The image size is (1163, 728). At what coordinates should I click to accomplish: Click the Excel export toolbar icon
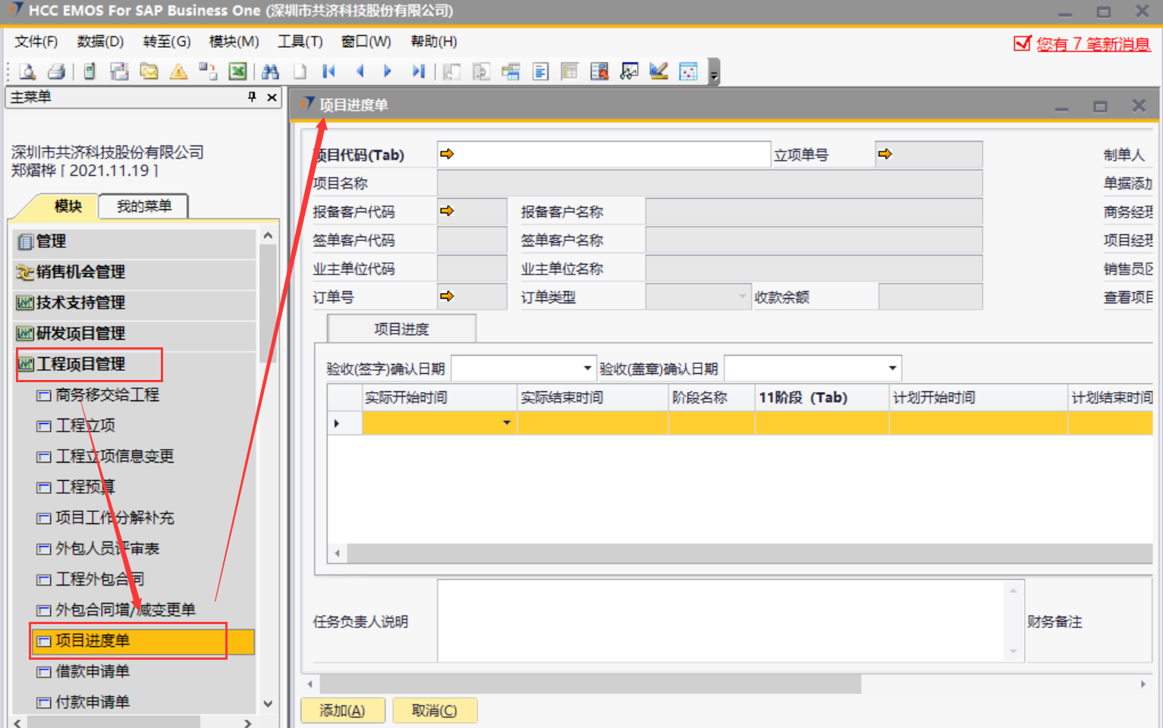237,71
